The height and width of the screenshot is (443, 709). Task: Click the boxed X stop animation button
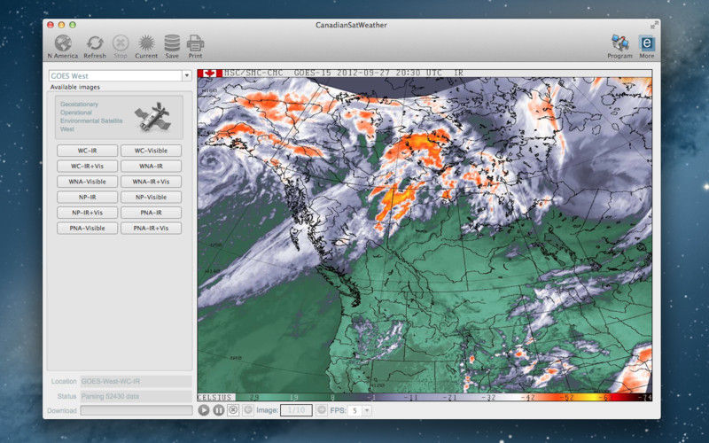coord(233,410)
